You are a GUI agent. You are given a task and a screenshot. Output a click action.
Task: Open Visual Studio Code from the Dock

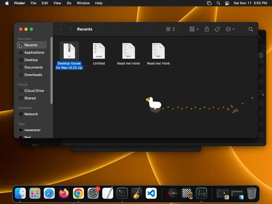pos(151,193)
